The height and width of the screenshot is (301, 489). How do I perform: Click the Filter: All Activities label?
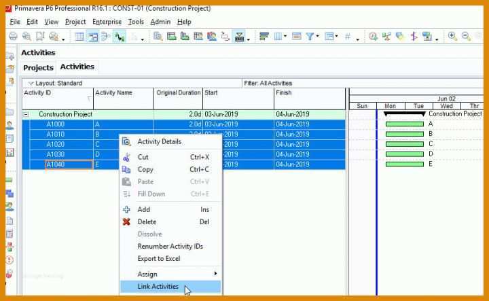tap(268, 84)
